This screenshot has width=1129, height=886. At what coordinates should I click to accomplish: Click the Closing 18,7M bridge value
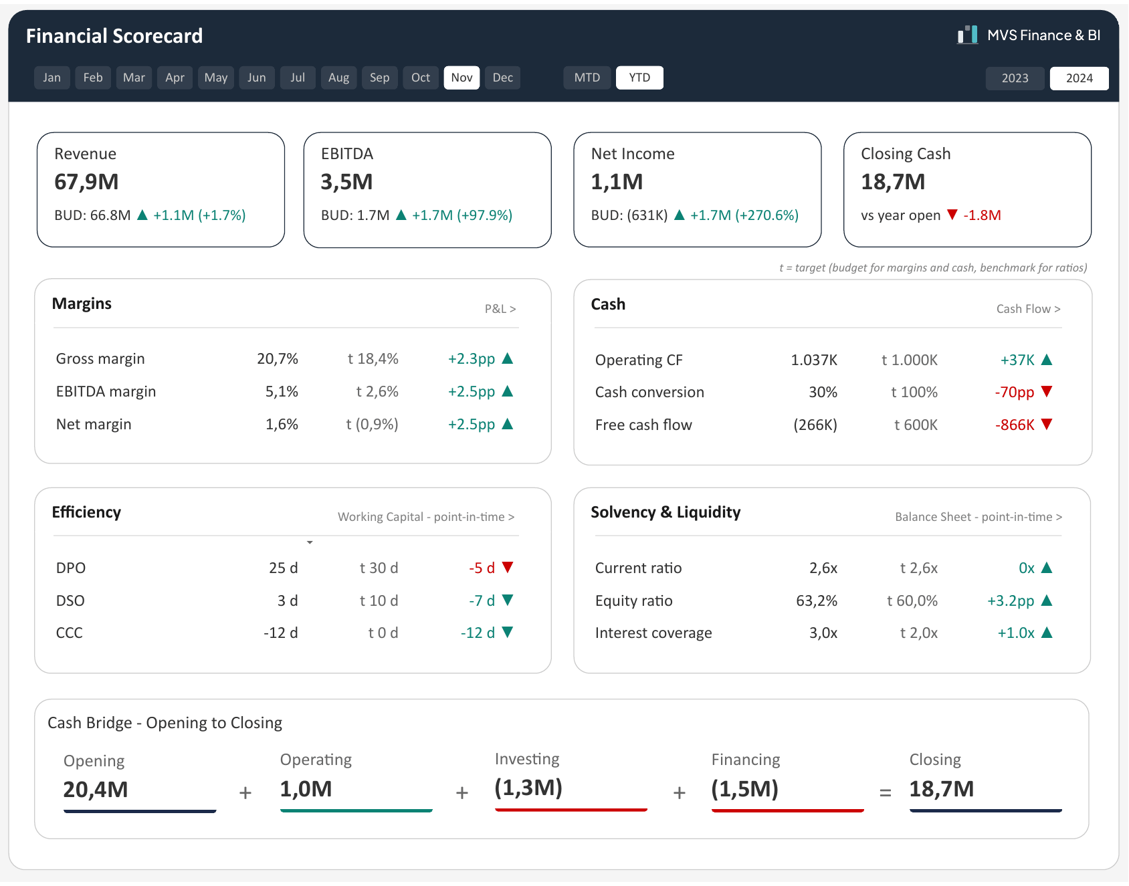click(x=942, y=789)
